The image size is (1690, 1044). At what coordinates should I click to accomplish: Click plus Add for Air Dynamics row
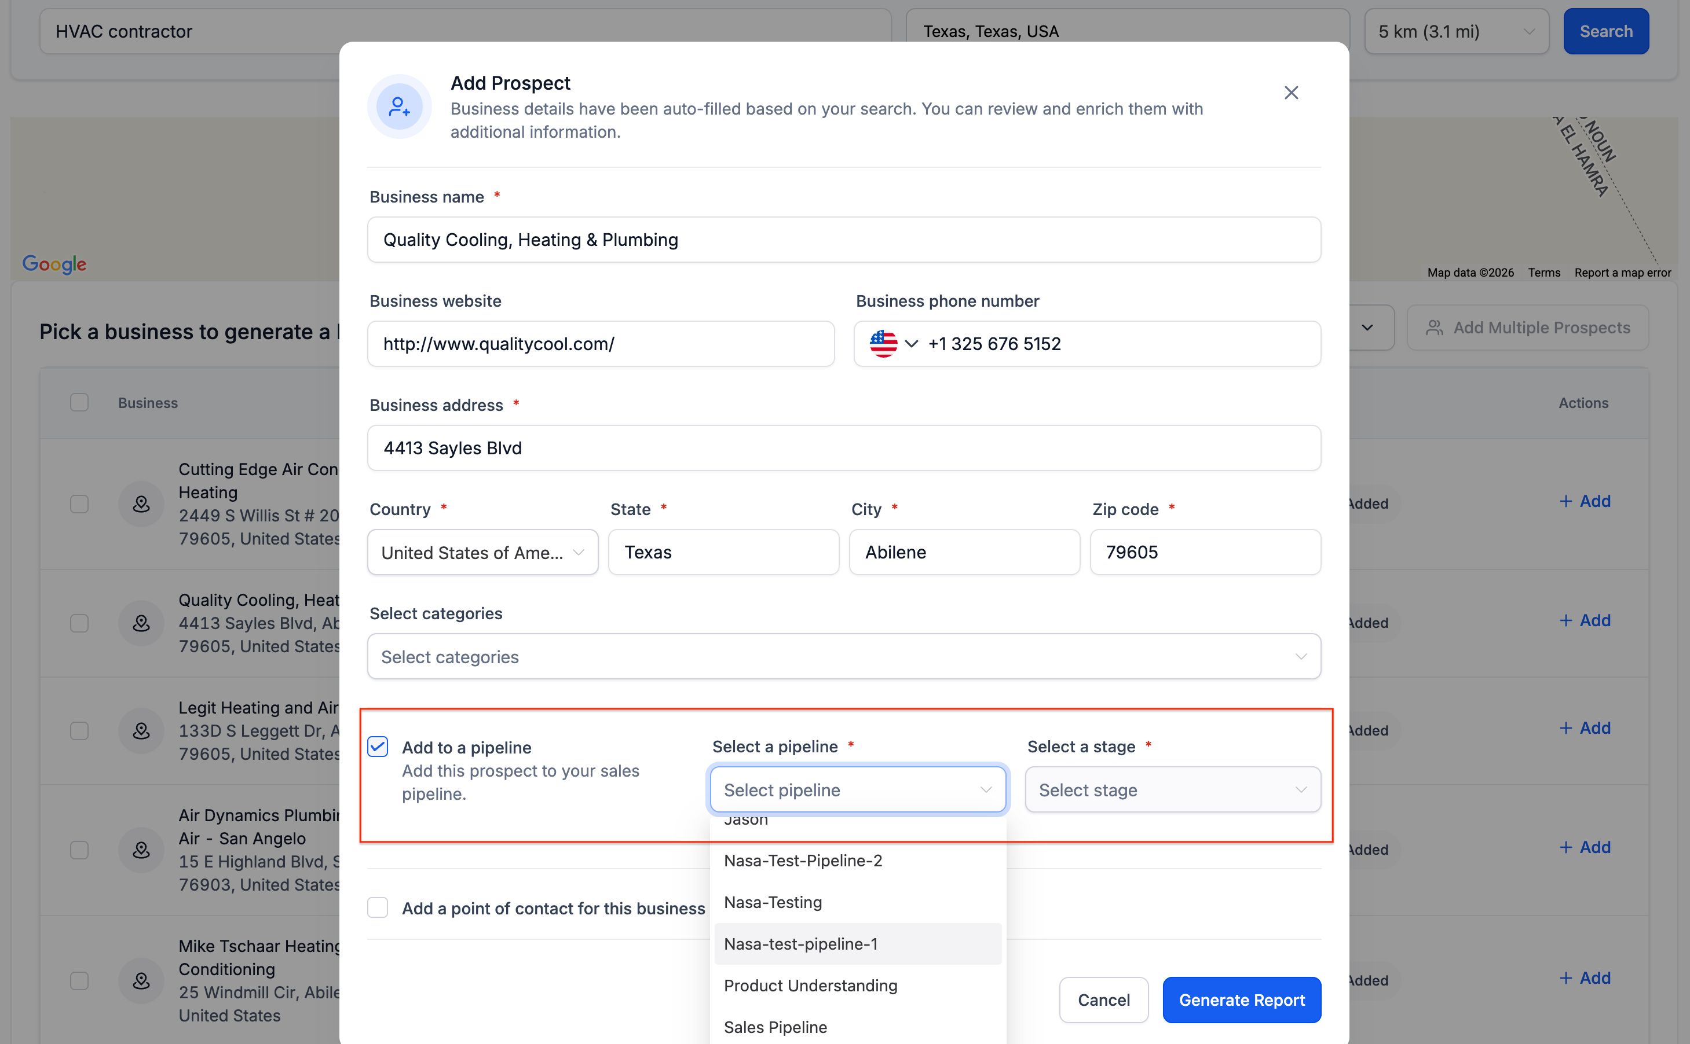[x=1585, y=847]
